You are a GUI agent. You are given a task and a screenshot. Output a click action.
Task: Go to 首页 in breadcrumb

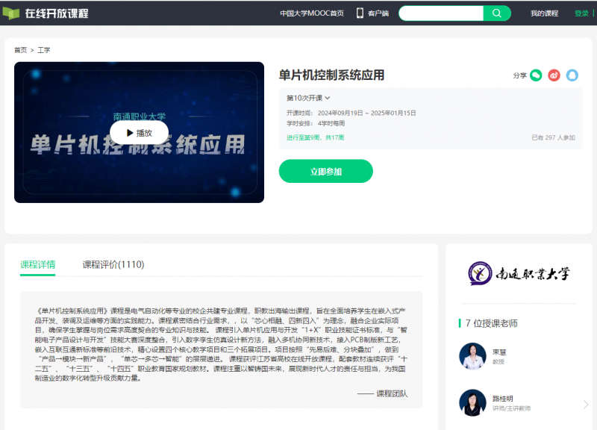point(21,50)
